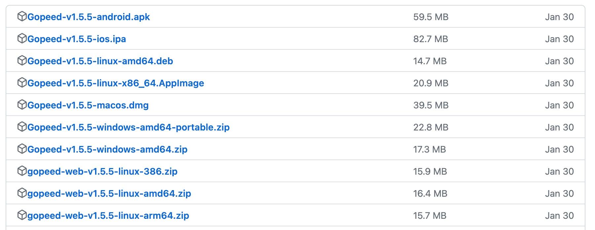
Task: Download gopeed-web-v1.5.5-linux-amd64.zip
Action: click(x=109, y=193)
